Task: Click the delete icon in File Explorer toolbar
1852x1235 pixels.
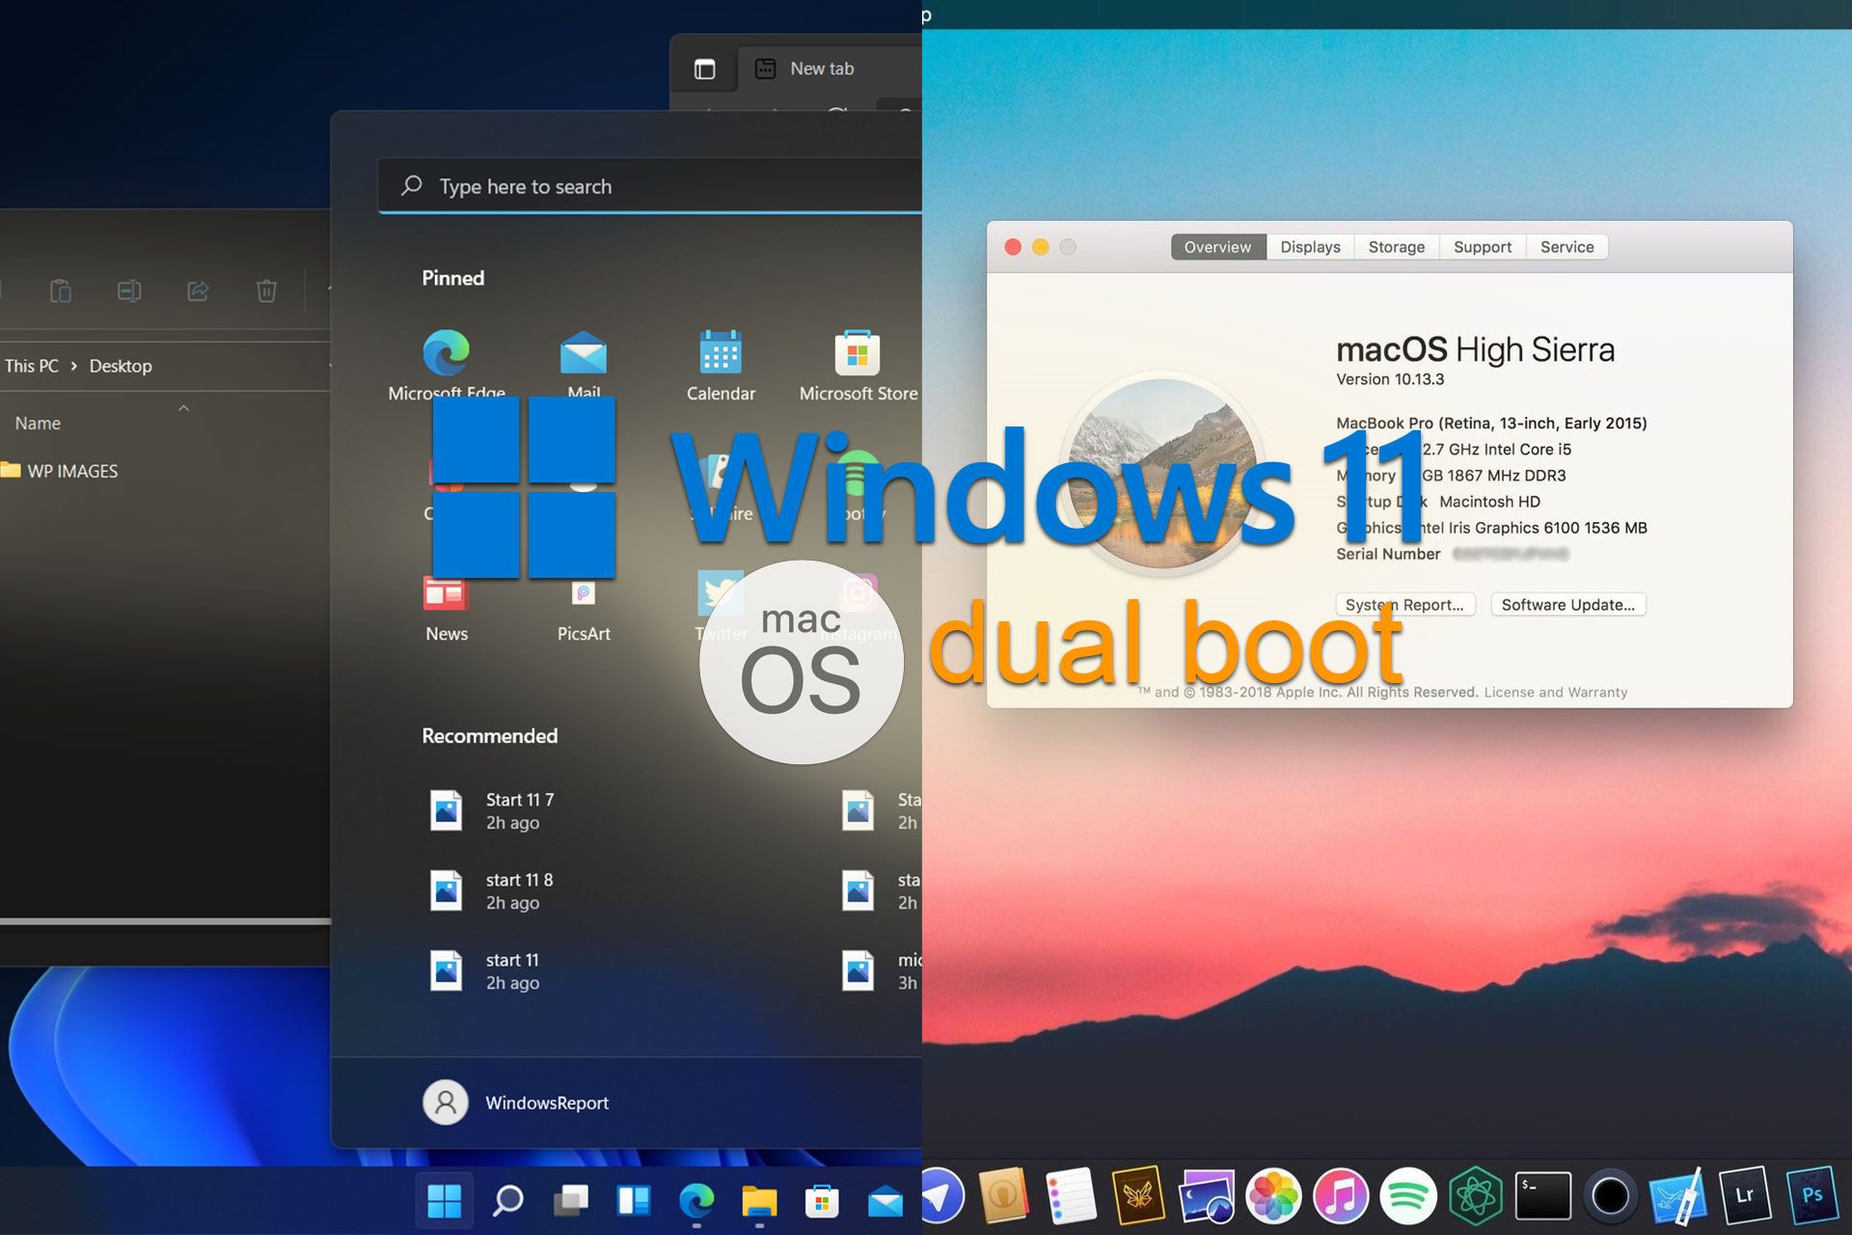Action: coord(266,290)
